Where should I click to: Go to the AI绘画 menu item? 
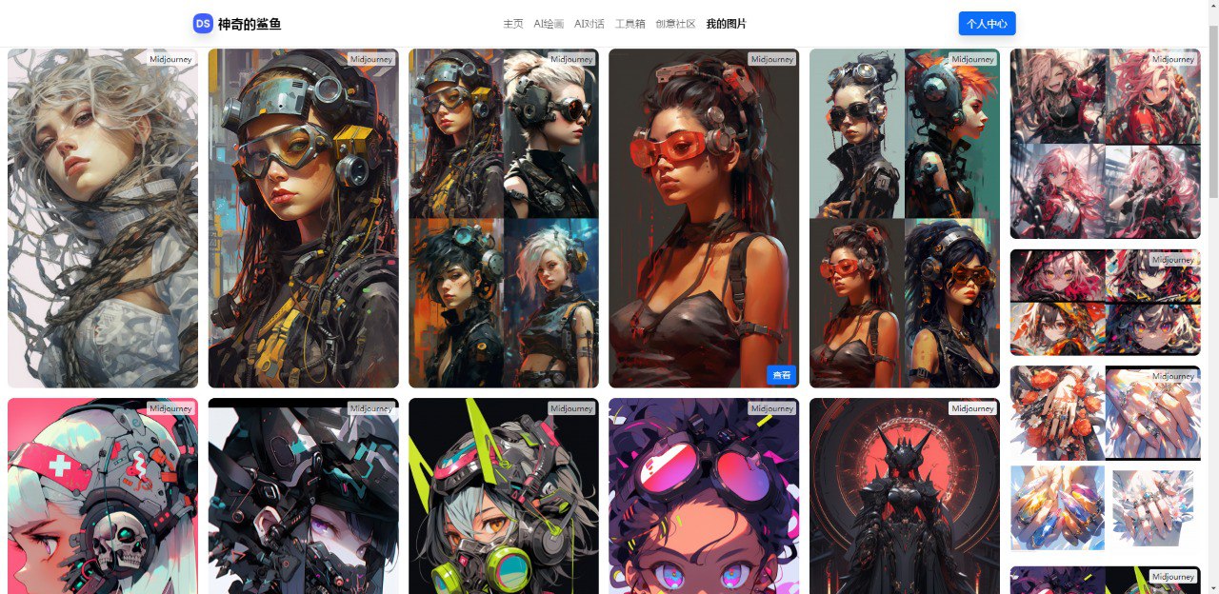point(549,24)
